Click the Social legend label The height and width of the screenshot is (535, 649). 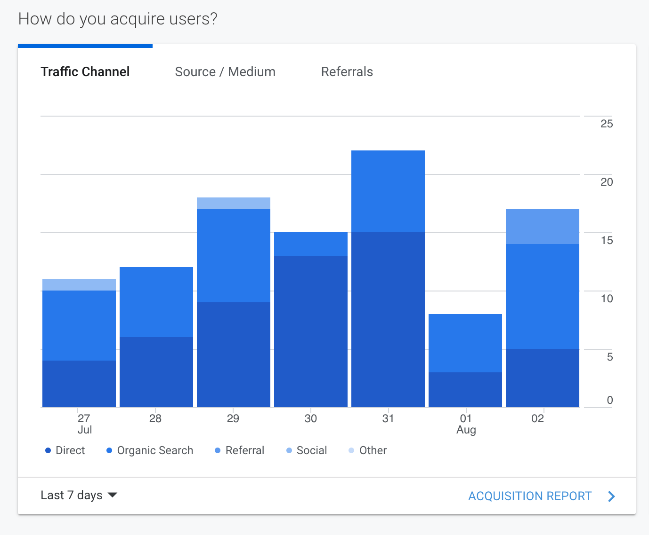(x=312, y=450)
